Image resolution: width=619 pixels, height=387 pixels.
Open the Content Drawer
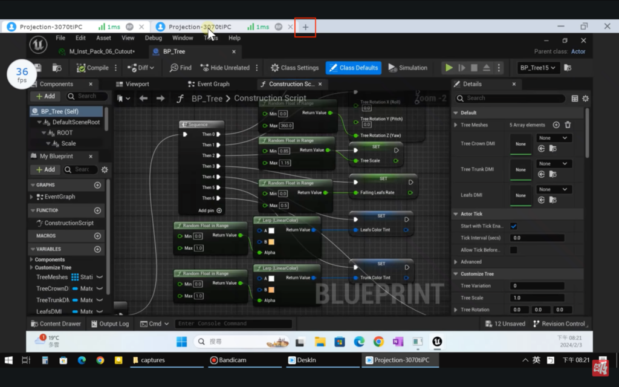tap(56, 324)
